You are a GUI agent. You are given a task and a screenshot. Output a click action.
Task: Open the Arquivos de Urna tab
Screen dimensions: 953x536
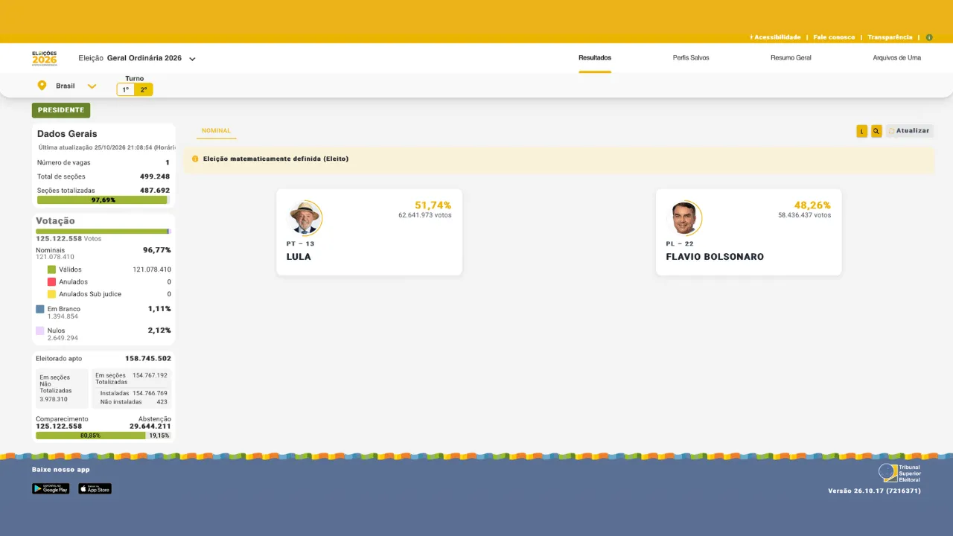896,58
